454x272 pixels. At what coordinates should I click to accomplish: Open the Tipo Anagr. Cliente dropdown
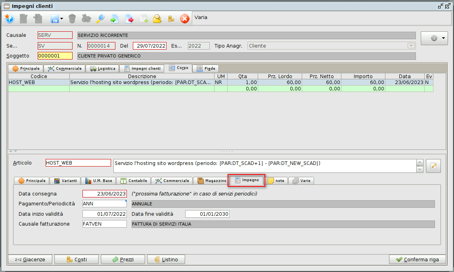[410, 46]
